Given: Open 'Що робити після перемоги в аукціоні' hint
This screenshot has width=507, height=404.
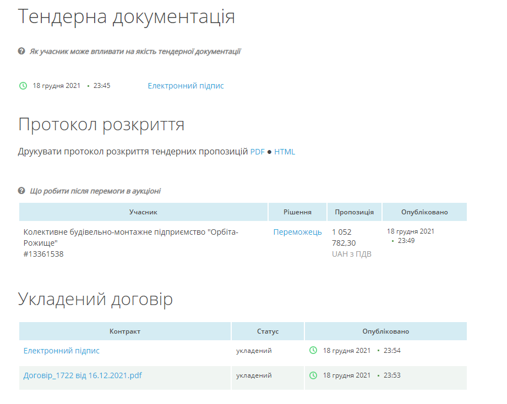Looking at the screenshot, I should click(x=95, y=191).
